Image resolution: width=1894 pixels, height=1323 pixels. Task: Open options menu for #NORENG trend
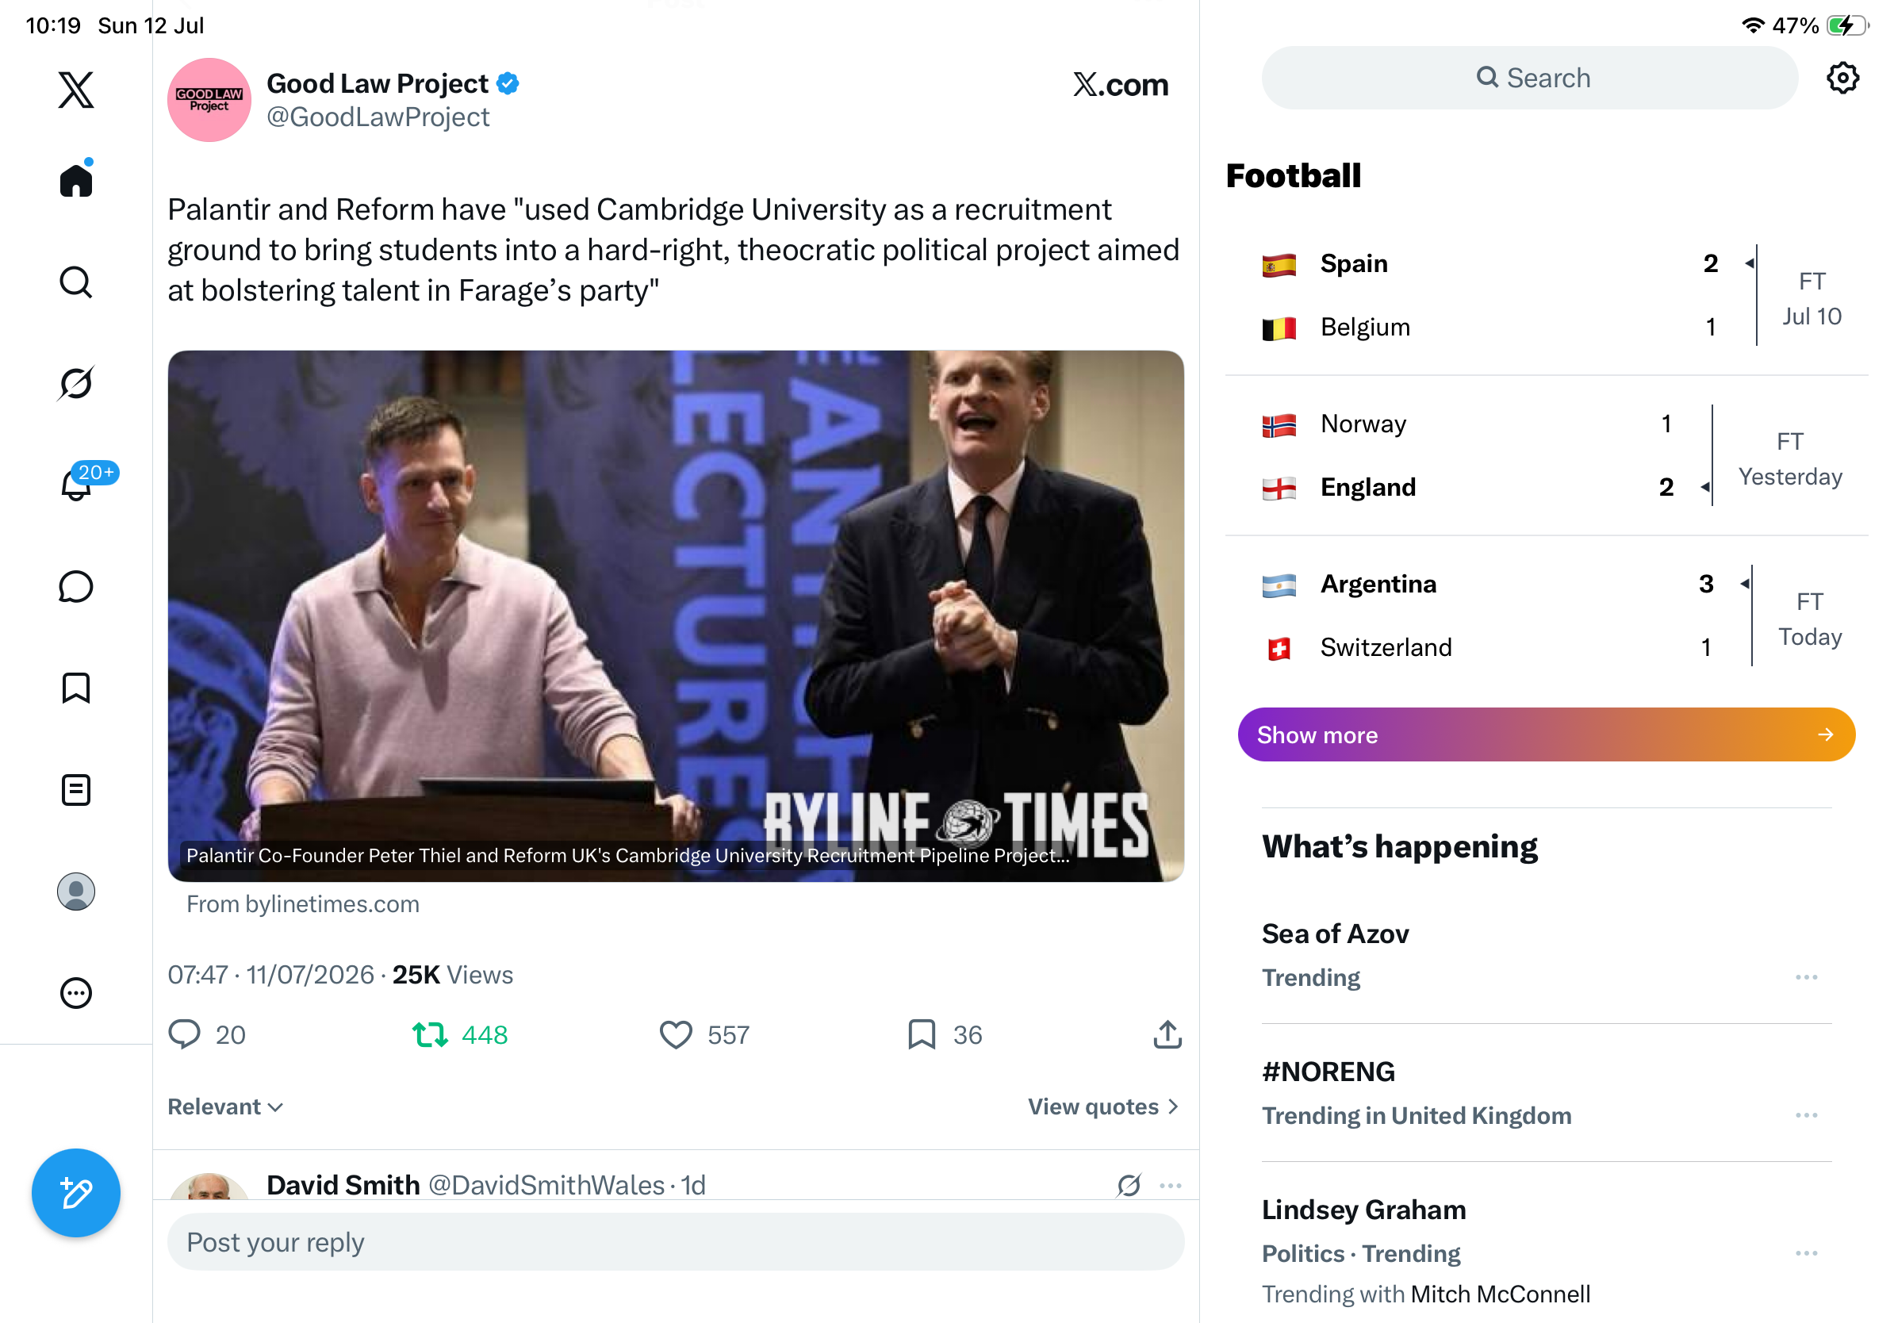click(x=1806, y=1115)
